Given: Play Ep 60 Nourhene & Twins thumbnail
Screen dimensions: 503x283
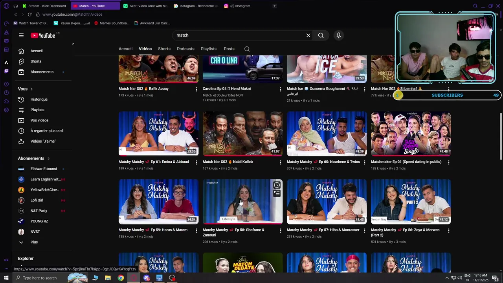Looking at the screenshot, I should click(x=327, y=134).
